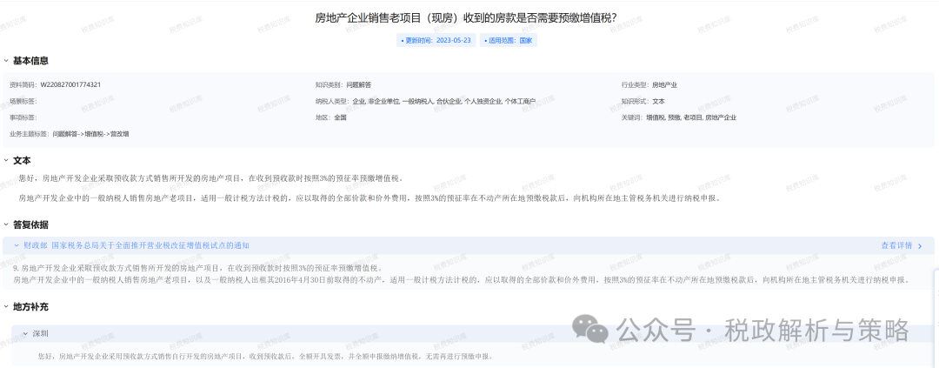Click the 地区 全国 field value
The height and width of the screenshot is (368, 939).
340,117
